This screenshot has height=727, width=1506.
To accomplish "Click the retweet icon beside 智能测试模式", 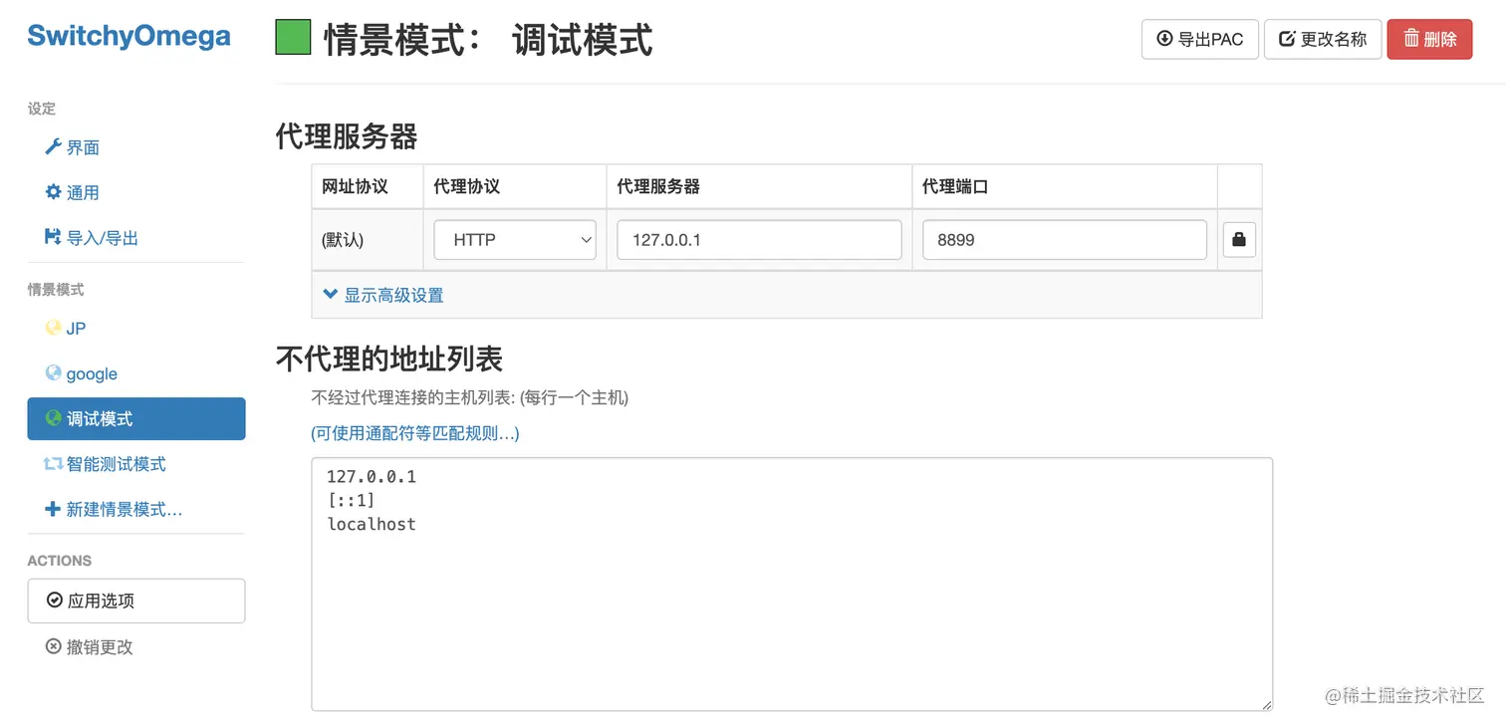I will tap(54, 464).
